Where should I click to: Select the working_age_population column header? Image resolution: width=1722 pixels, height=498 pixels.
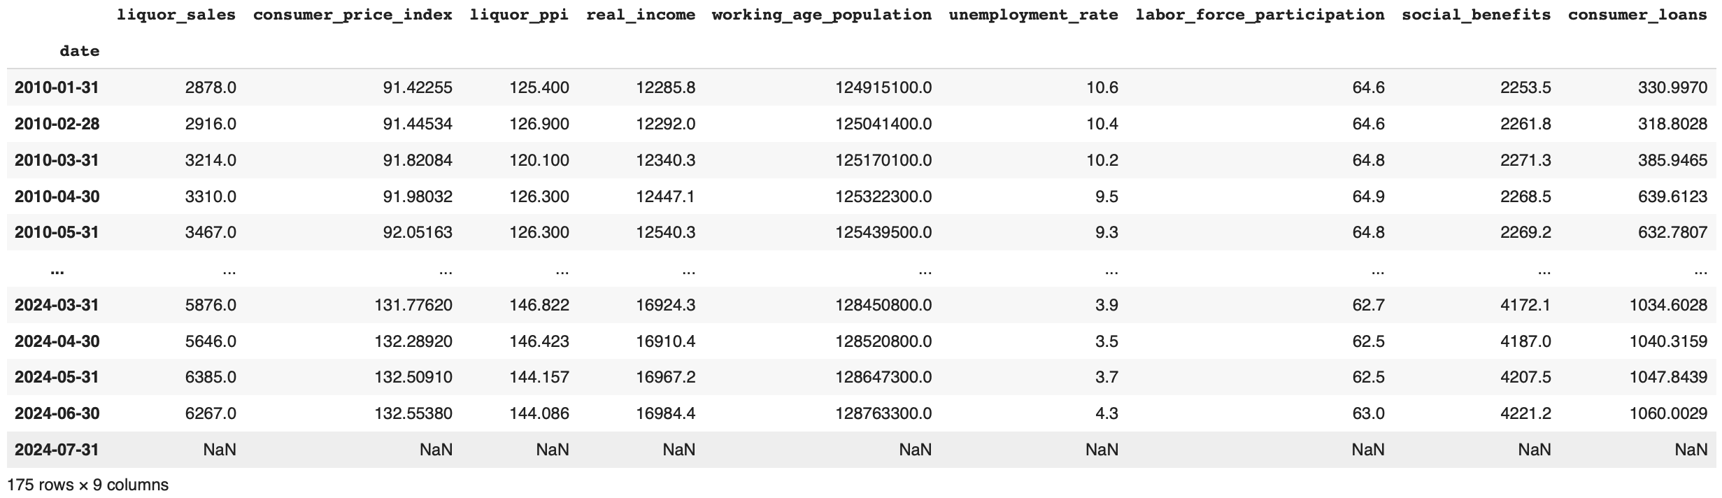[x=822, y=15]
